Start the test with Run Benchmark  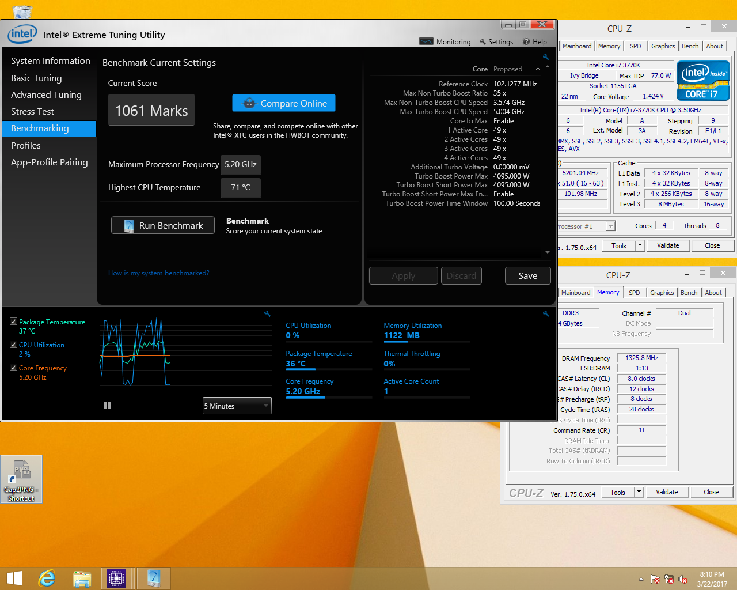tap(163, 225)
